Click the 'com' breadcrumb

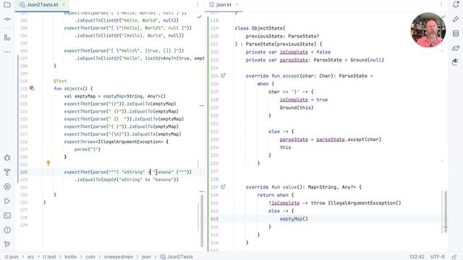tap(90, 257)
